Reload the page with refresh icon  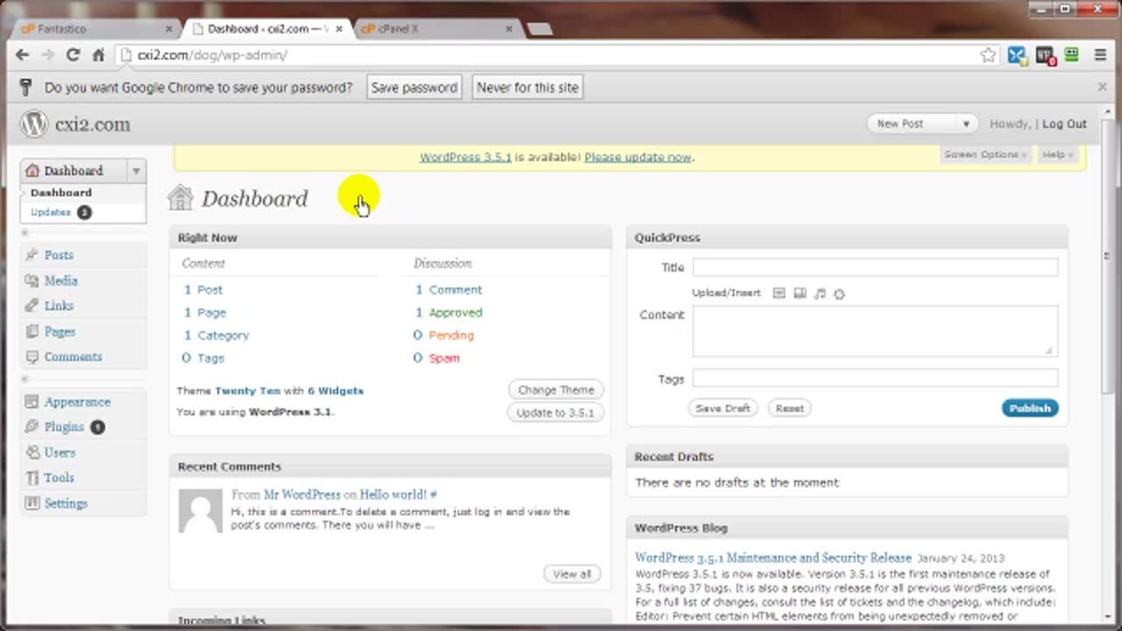click(73, 55)
